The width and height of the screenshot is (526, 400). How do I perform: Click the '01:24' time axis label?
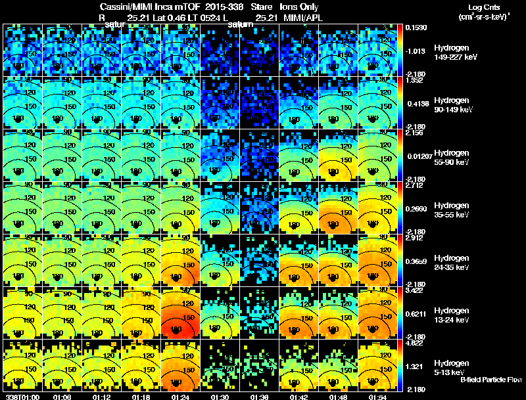(180, 397)
